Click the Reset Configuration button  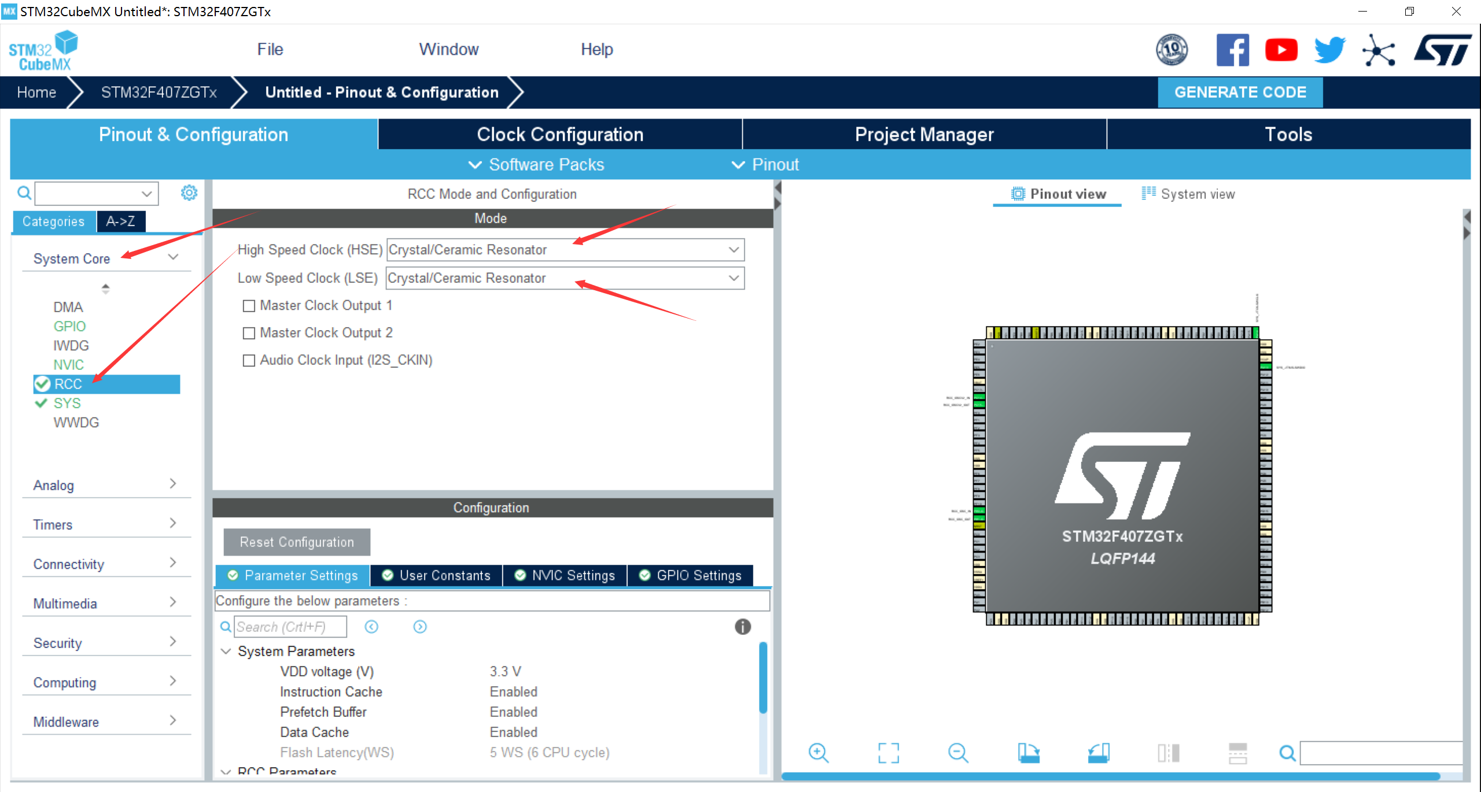point(297,542)
